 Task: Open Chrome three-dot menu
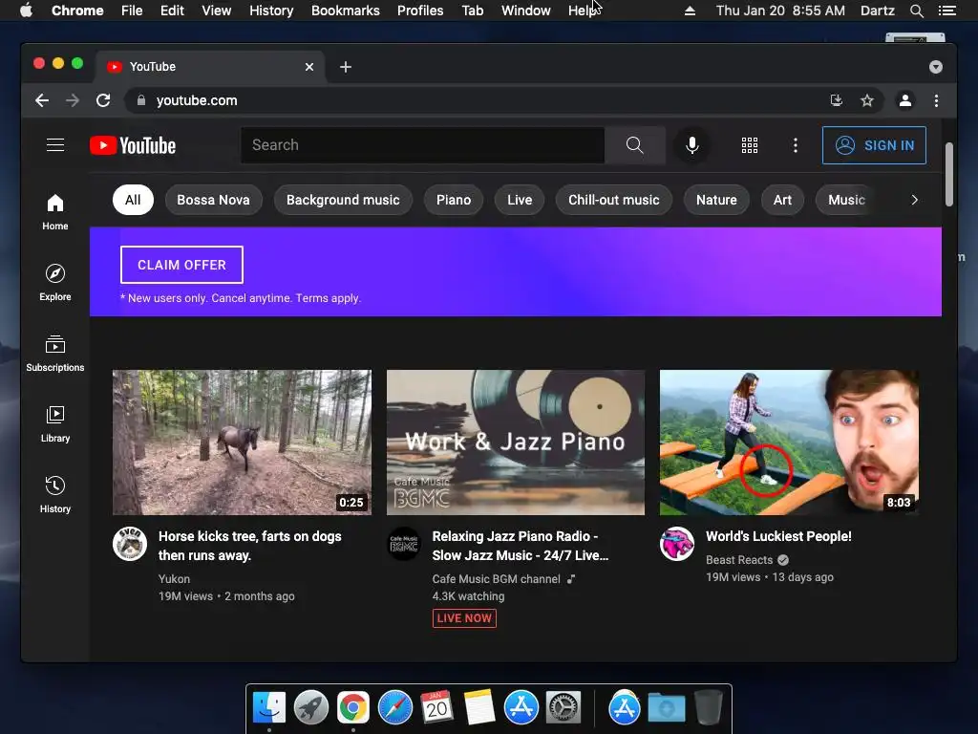[x=936, y=100]
